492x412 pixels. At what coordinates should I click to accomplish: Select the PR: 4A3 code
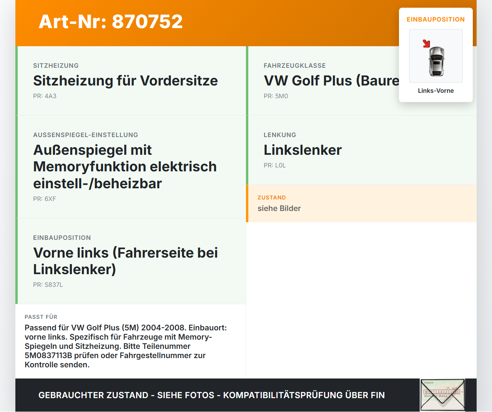pos(45,96)
